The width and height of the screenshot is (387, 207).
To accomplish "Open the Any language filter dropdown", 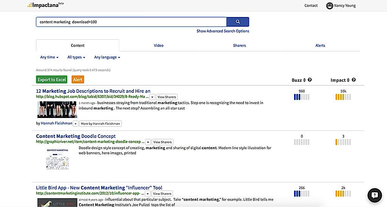I will pos(107,57).
